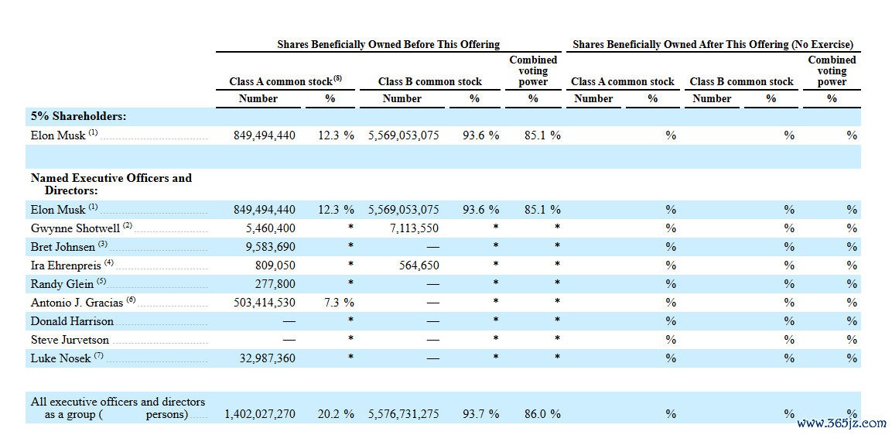Select Elon Musk name under 5% Shareholders
892x435 pixels.
click(64, 135)
